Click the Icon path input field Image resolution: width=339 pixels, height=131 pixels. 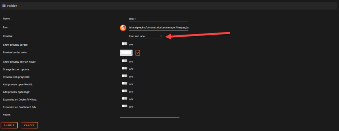(x=158, y=28)
